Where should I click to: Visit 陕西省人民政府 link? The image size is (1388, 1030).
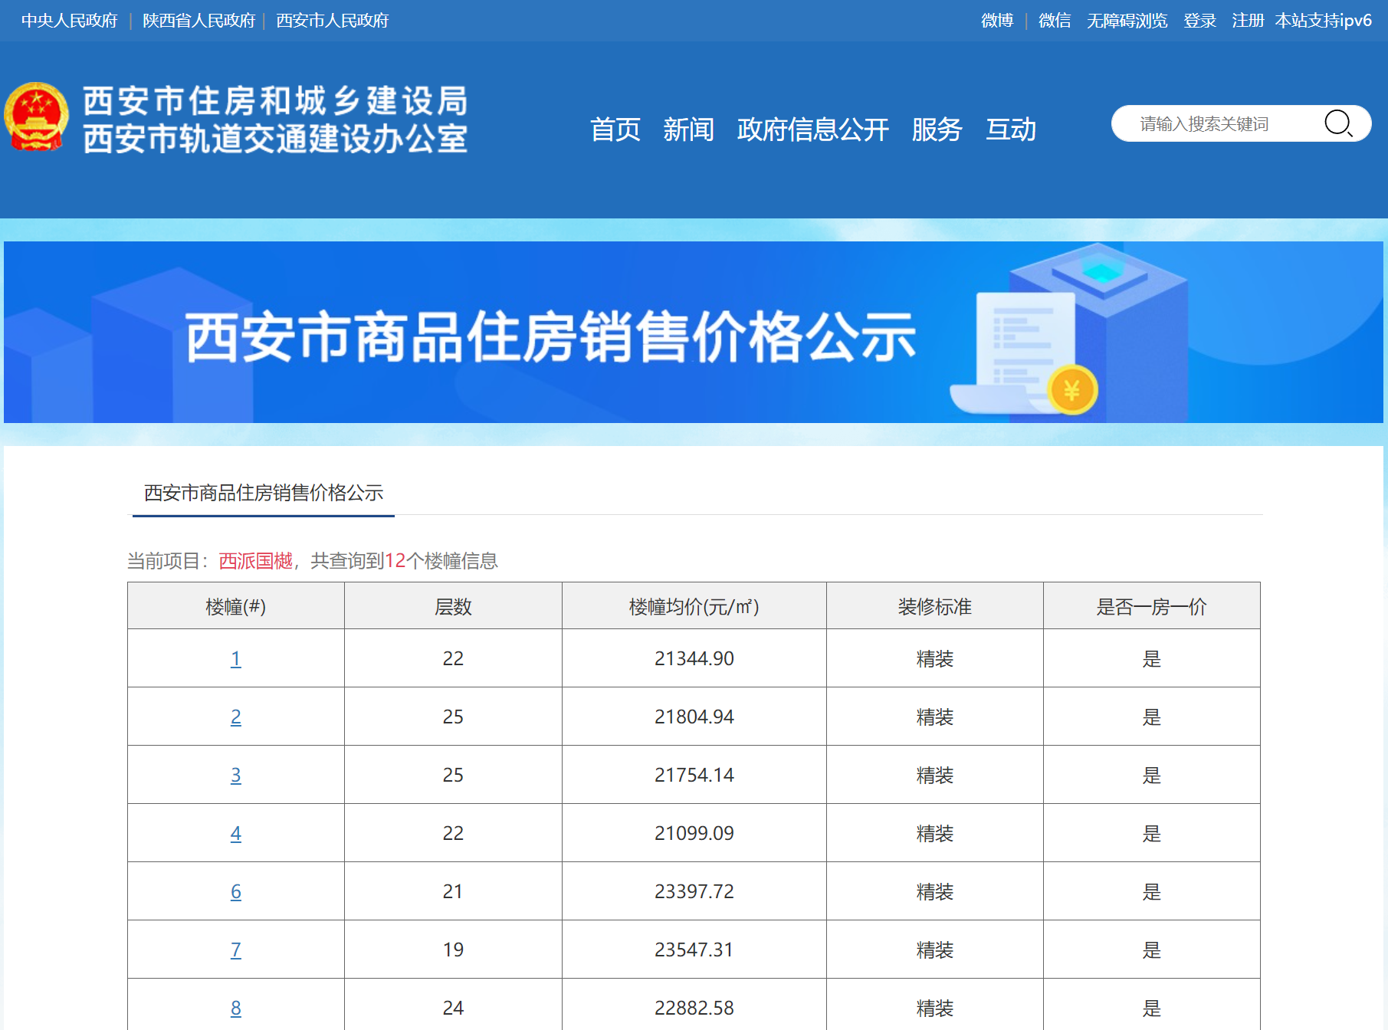point(199,21)
